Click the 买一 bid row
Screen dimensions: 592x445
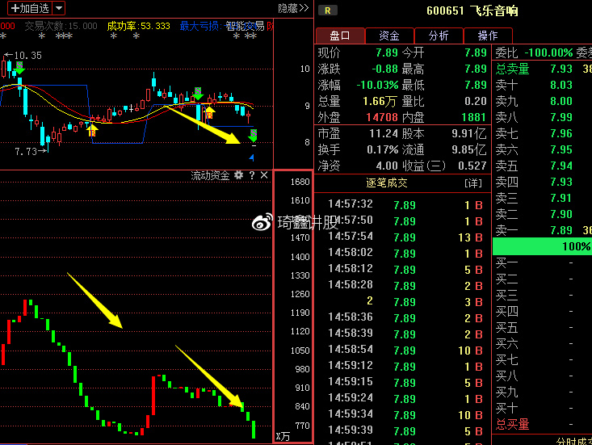(x=542, y=262)
